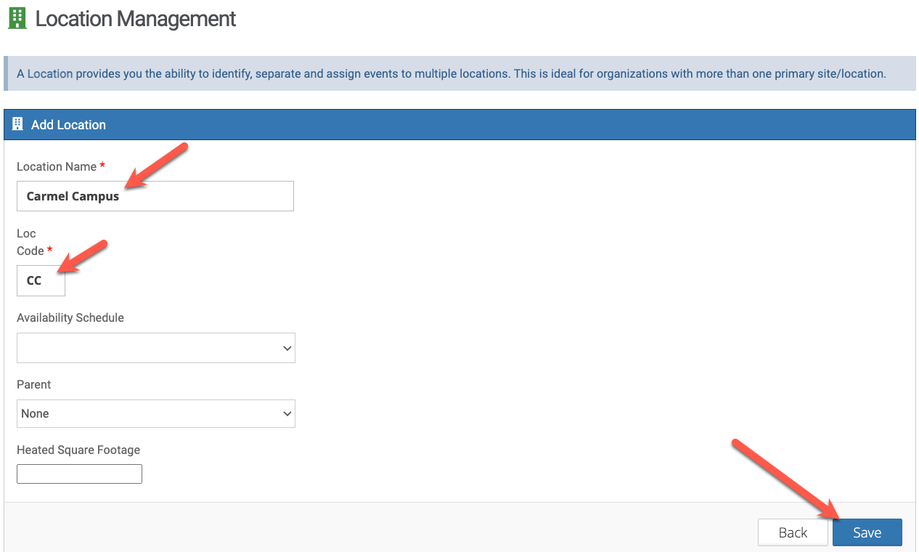Click the Back button
This screenshot has width=919, height=552.
[793, 532]
